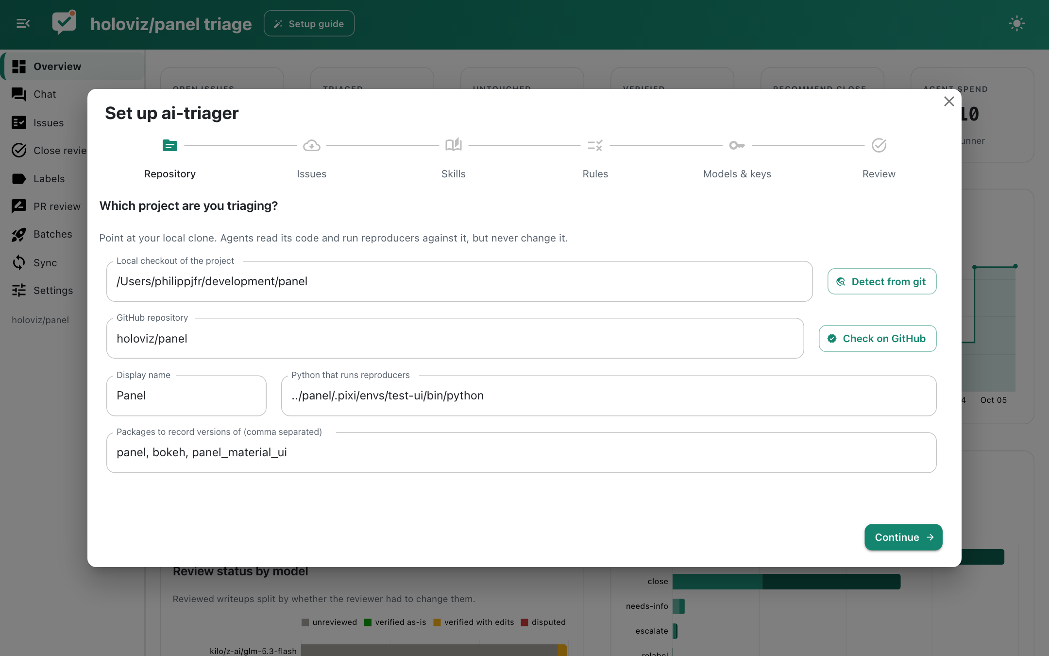The image size is (1049, 656).
Task: Collapse the sidebar menu icon
Action: (23, 23)
